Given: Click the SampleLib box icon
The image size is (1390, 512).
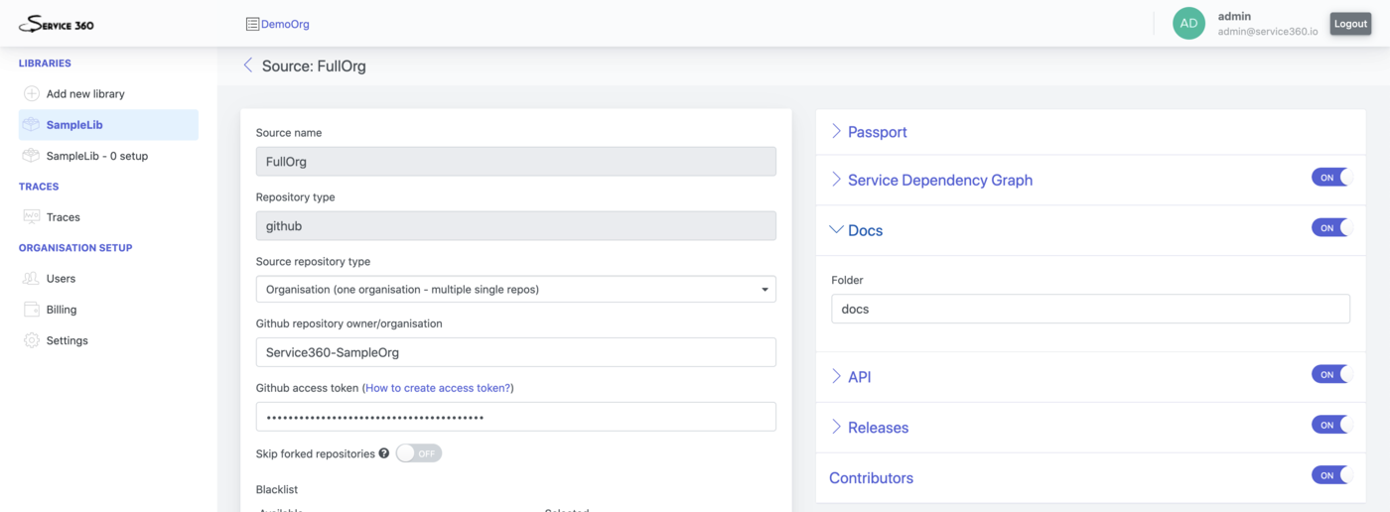Looking at the screenshot, I should coord(32,125).
